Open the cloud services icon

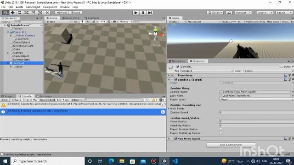coord(229,12)
